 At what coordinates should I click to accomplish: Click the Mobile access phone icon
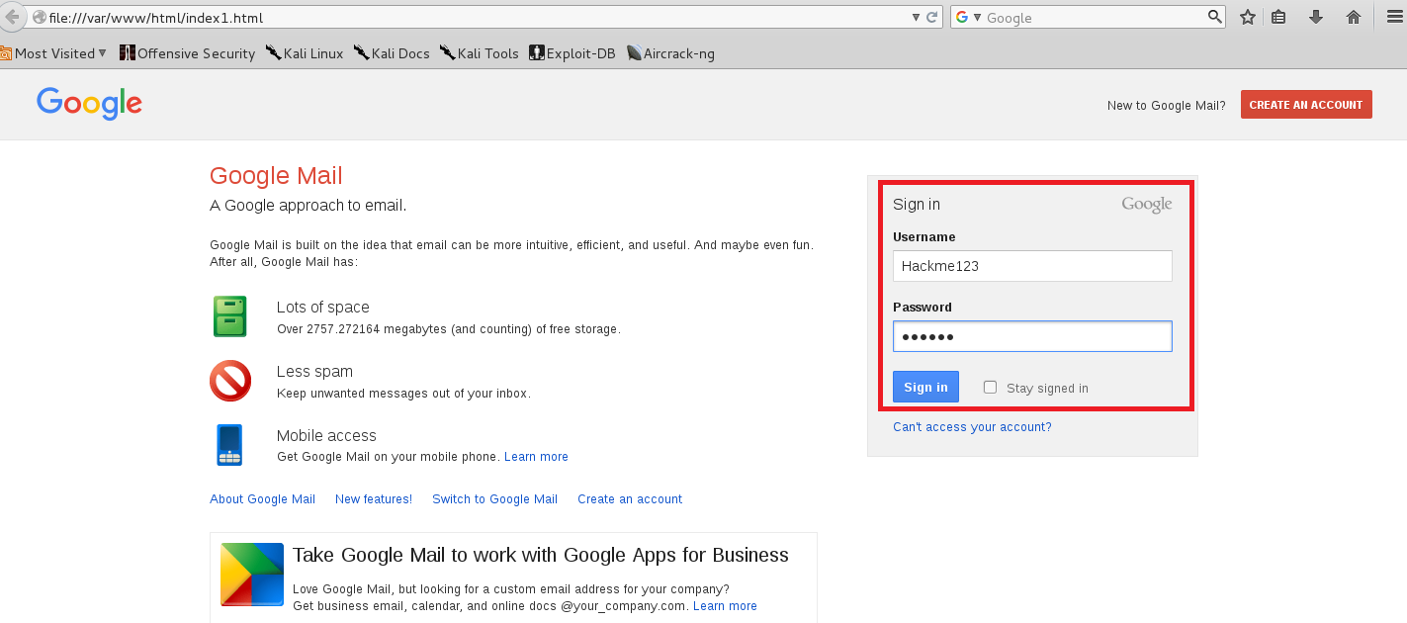click(x=229, y=445)
